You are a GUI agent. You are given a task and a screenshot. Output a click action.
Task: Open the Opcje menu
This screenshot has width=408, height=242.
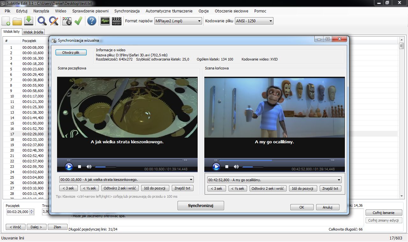point(204,11)
